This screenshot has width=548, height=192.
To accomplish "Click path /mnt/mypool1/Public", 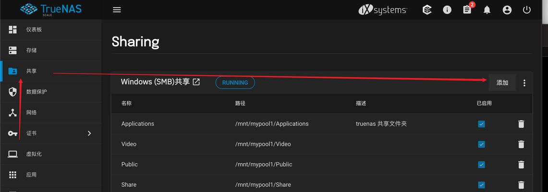I will click(x=264, y=164).
